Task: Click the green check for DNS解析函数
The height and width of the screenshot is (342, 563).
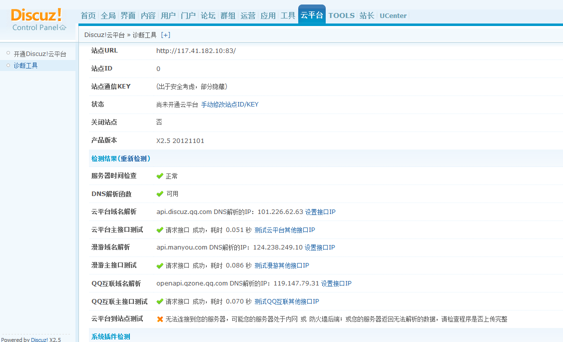Action: pos(160,194)
